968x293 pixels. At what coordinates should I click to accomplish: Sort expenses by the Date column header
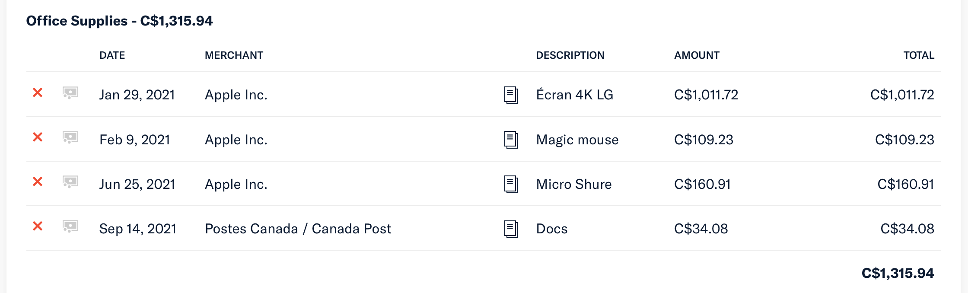pyautogui.click(x=112, y=55)
